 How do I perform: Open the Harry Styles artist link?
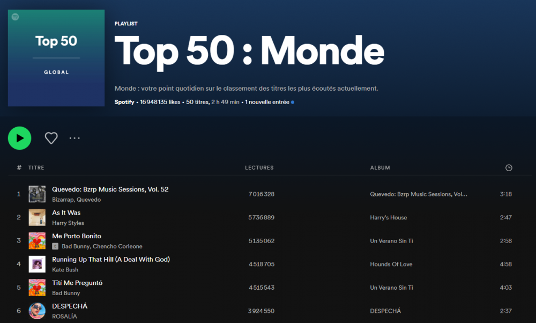point(68,223)
